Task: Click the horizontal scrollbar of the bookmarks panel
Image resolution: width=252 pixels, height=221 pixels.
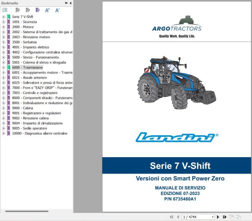Action: (27, 211)
